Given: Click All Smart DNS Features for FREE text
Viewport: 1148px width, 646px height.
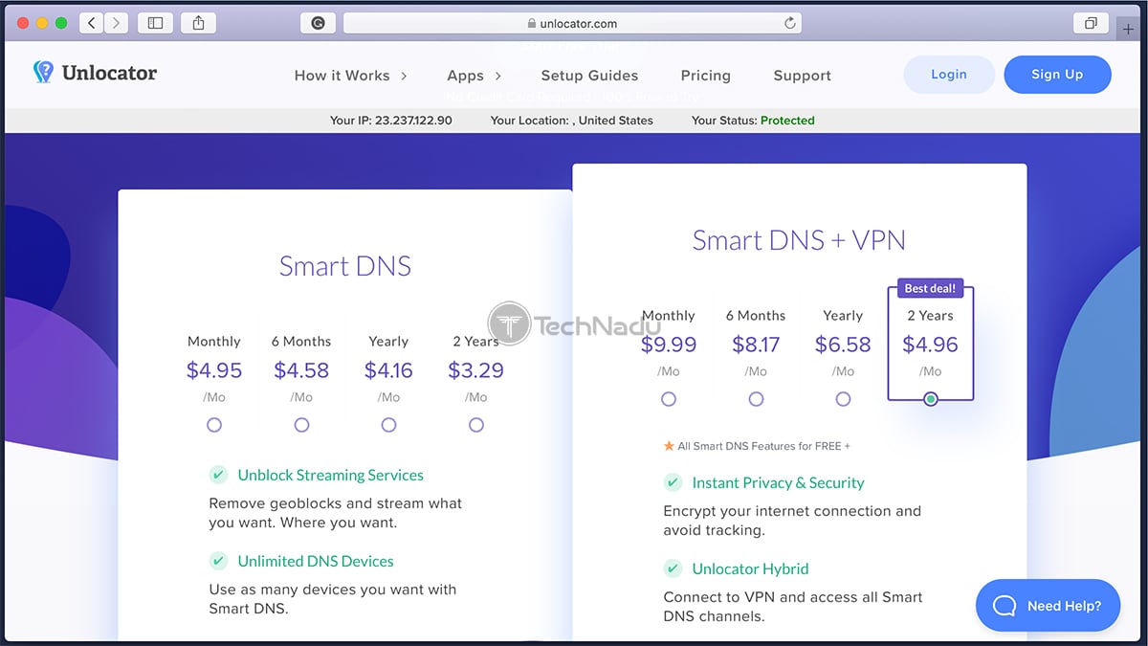Looking at the screenshot, I should (763, 446).
